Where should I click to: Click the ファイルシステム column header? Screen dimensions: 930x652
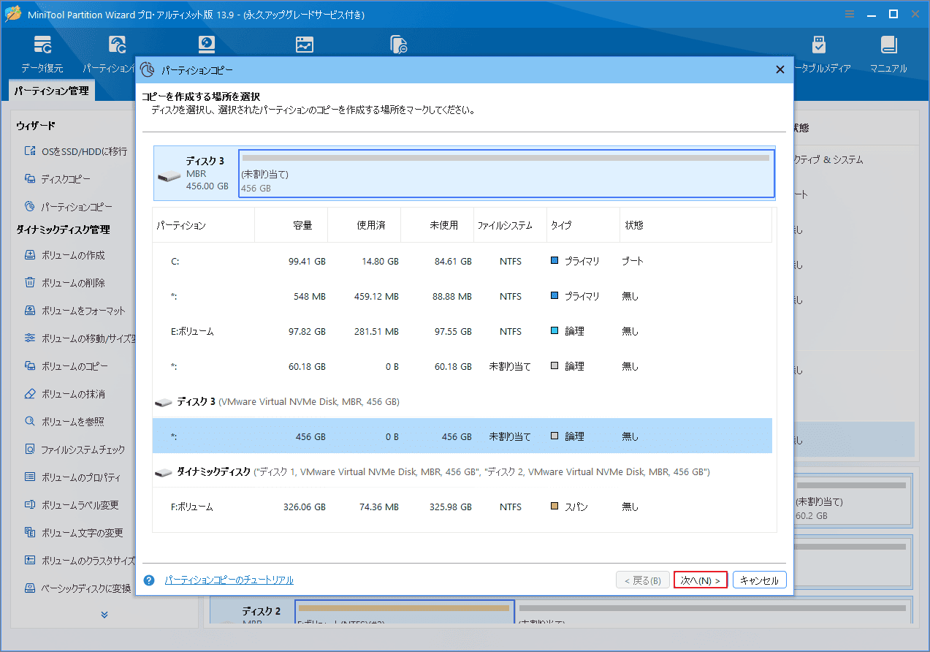point(510,225)
